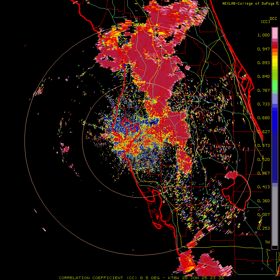The width and height of the screenshot is (280, 280).
Task: Click the KTBW station identifier in caption
Action: coord(174,278)
